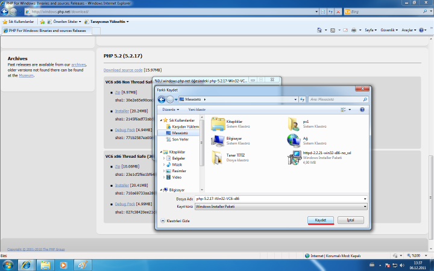The width and height of the screenshot is (434, 271).
Task: Open a new empty browser tab
Action: click(x=96, y=31)
